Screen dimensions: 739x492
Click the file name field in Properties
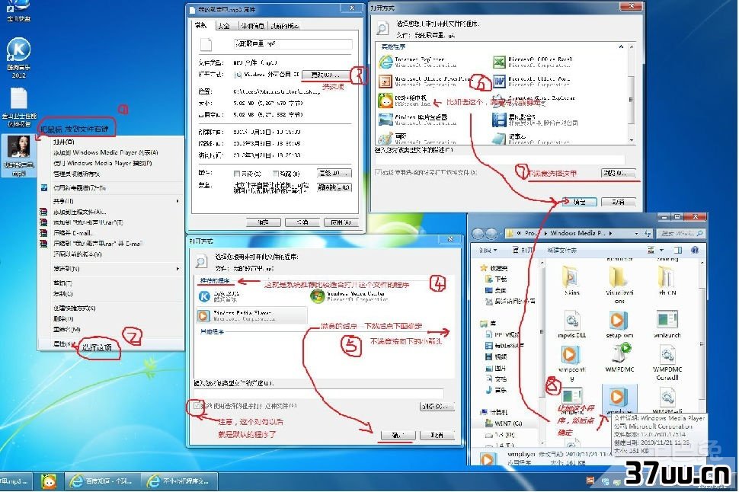coord(293,44)
